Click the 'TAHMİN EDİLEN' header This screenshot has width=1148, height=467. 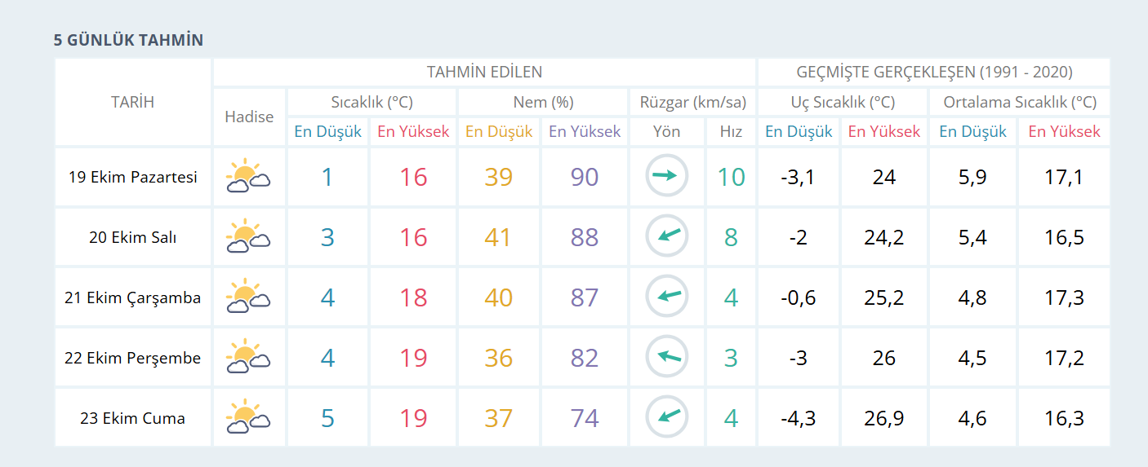coord(484,72)
